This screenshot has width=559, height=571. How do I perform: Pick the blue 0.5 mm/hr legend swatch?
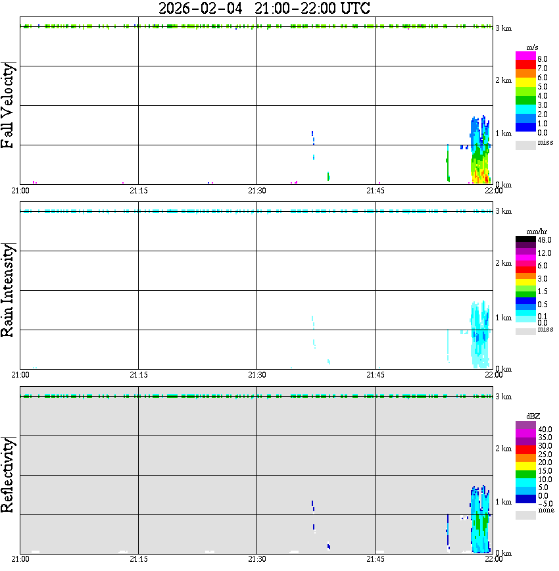(x=525, y=301)
